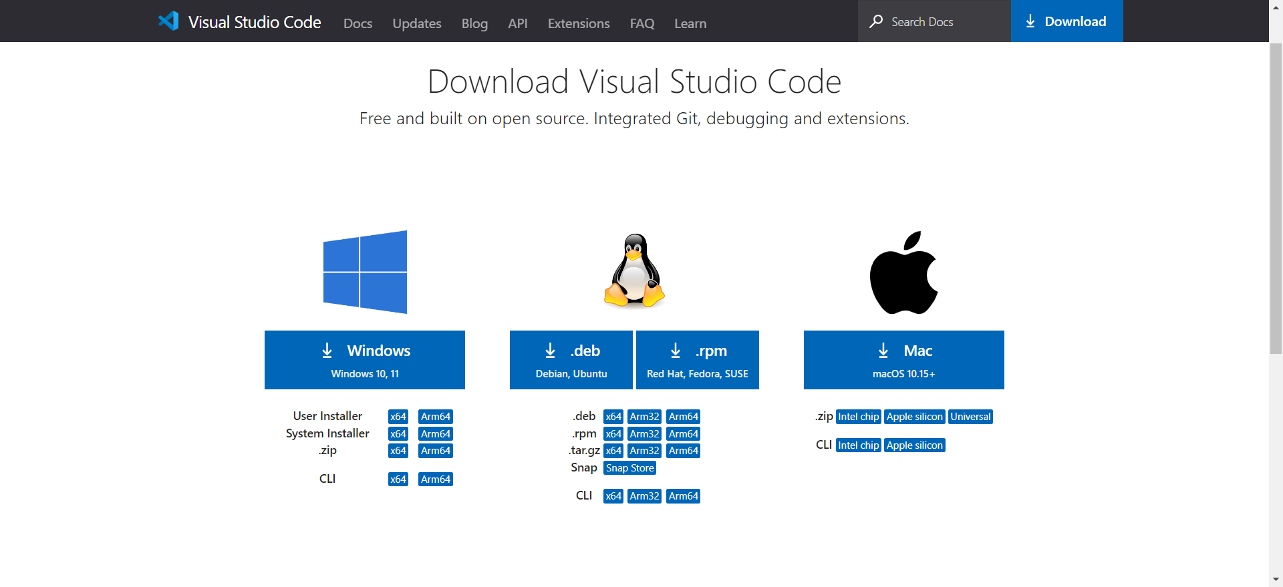Select System Installer x64 download
The image size is (1283, 587).
[x=398, y=434]
